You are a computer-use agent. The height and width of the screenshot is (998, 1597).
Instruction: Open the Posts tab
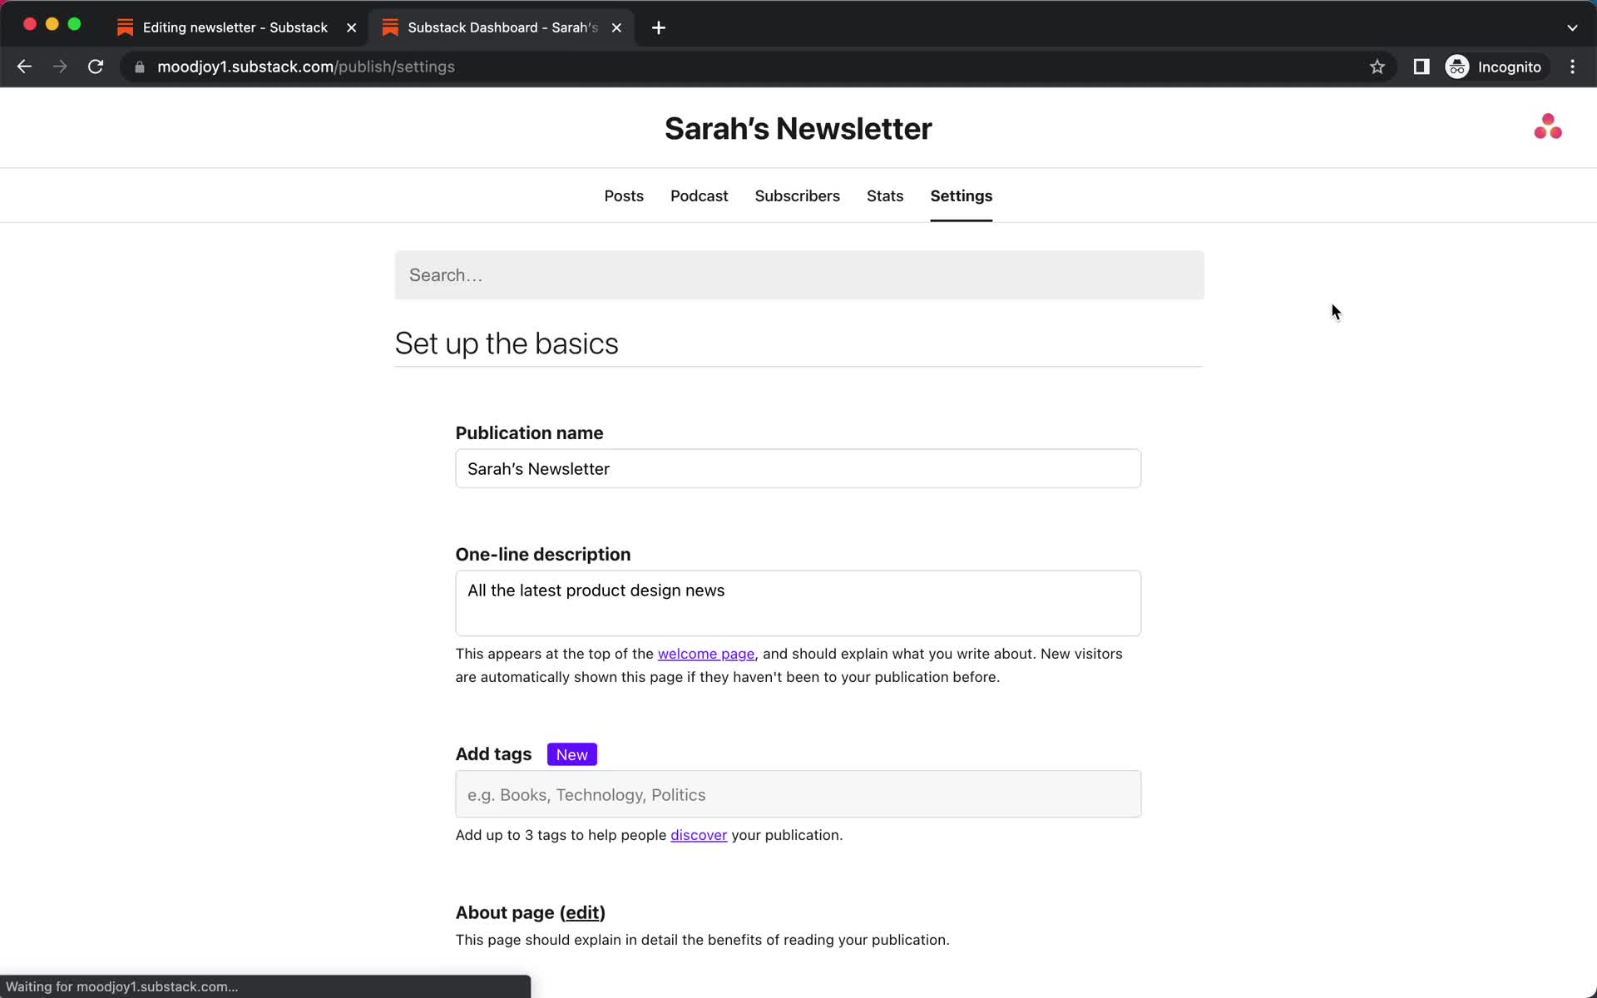623,195
